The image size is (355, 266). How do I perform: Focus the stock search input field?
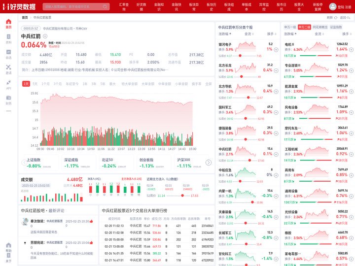76,6
